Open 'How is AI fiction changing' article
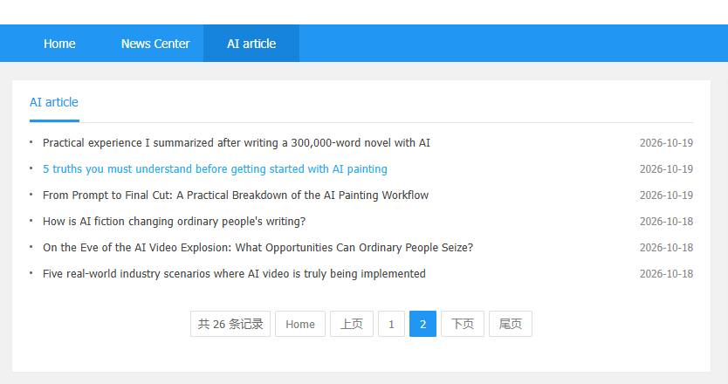 pos(174,221)
